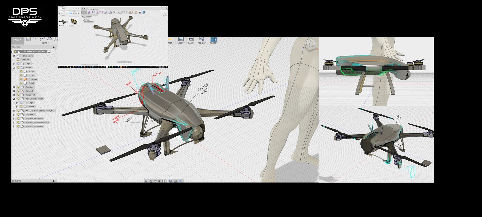482x217 pixels.
Task: Toggle visibility bulb for Sketches folder
Action: point(18,87)
